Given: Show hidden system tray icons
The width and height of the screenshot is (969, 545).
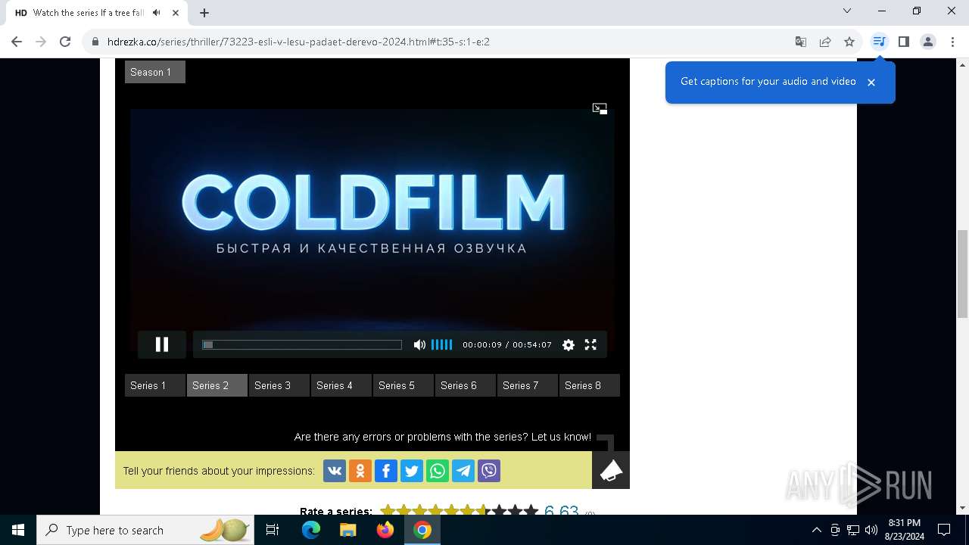Looking at the screenshot, I should (x=816, y=530).
